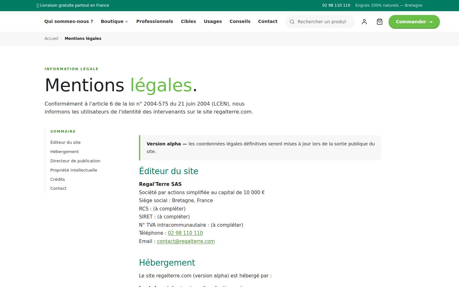Image resolution: width=459 pixels, height=287 pixels.
Task: Click the Siège social : Bretagne, France line
Action: (x=176, y=200)
